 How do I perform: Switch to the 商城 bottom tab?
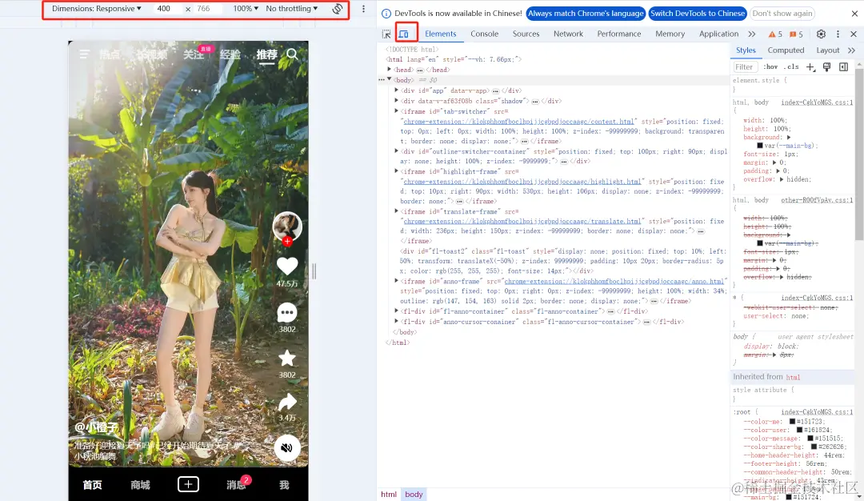[140, 485]
